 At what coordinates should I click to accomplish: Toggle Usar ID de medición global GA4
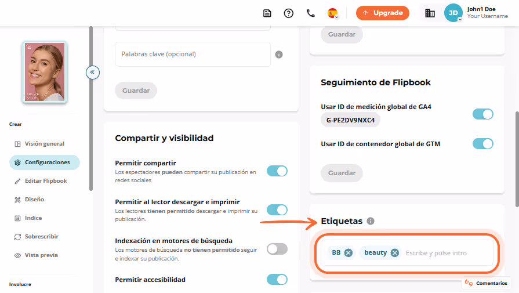[x=483, y=114]
